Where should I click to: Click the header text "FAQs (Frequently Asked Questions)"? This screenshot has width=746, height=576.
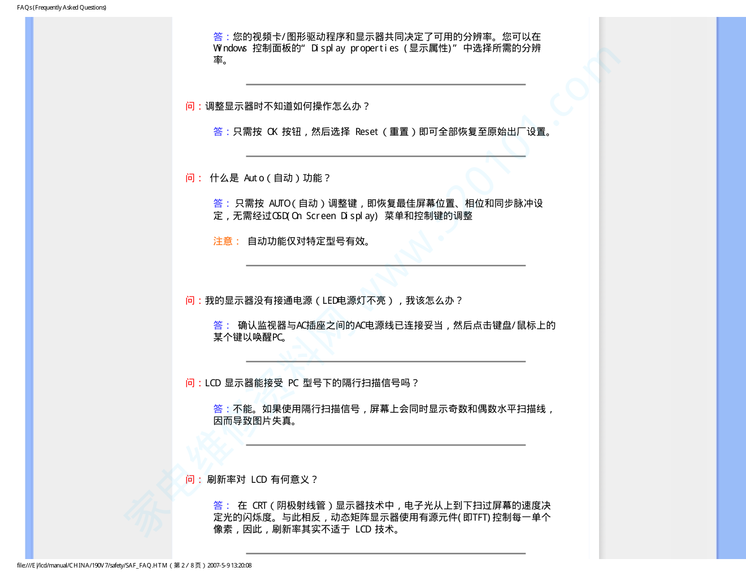click(62, 7)
